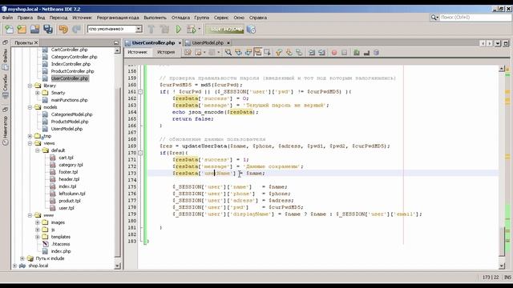The width and height of the screenshot is (513, 288).
Task: Click projects panel scroll down arrow
Action: pos(118,266)
